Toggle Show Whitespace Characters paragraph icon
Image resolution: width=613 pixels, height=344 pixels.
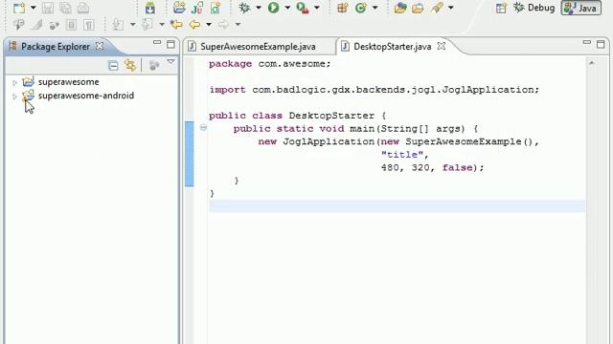point(89,25)
